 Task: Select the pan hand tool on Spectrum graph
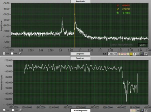pyautogui.click(x=146, y=110)
